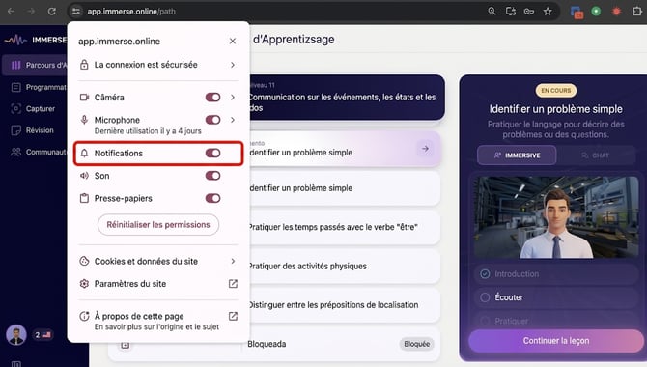Click Réinitialiser les permissions button

158,225
